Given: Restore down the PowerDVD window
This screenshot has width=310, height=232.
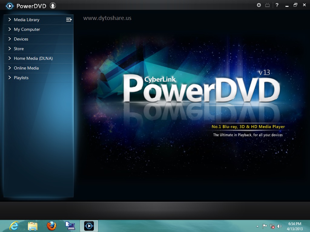Looking at the screenshot, I should click(295, 5).
